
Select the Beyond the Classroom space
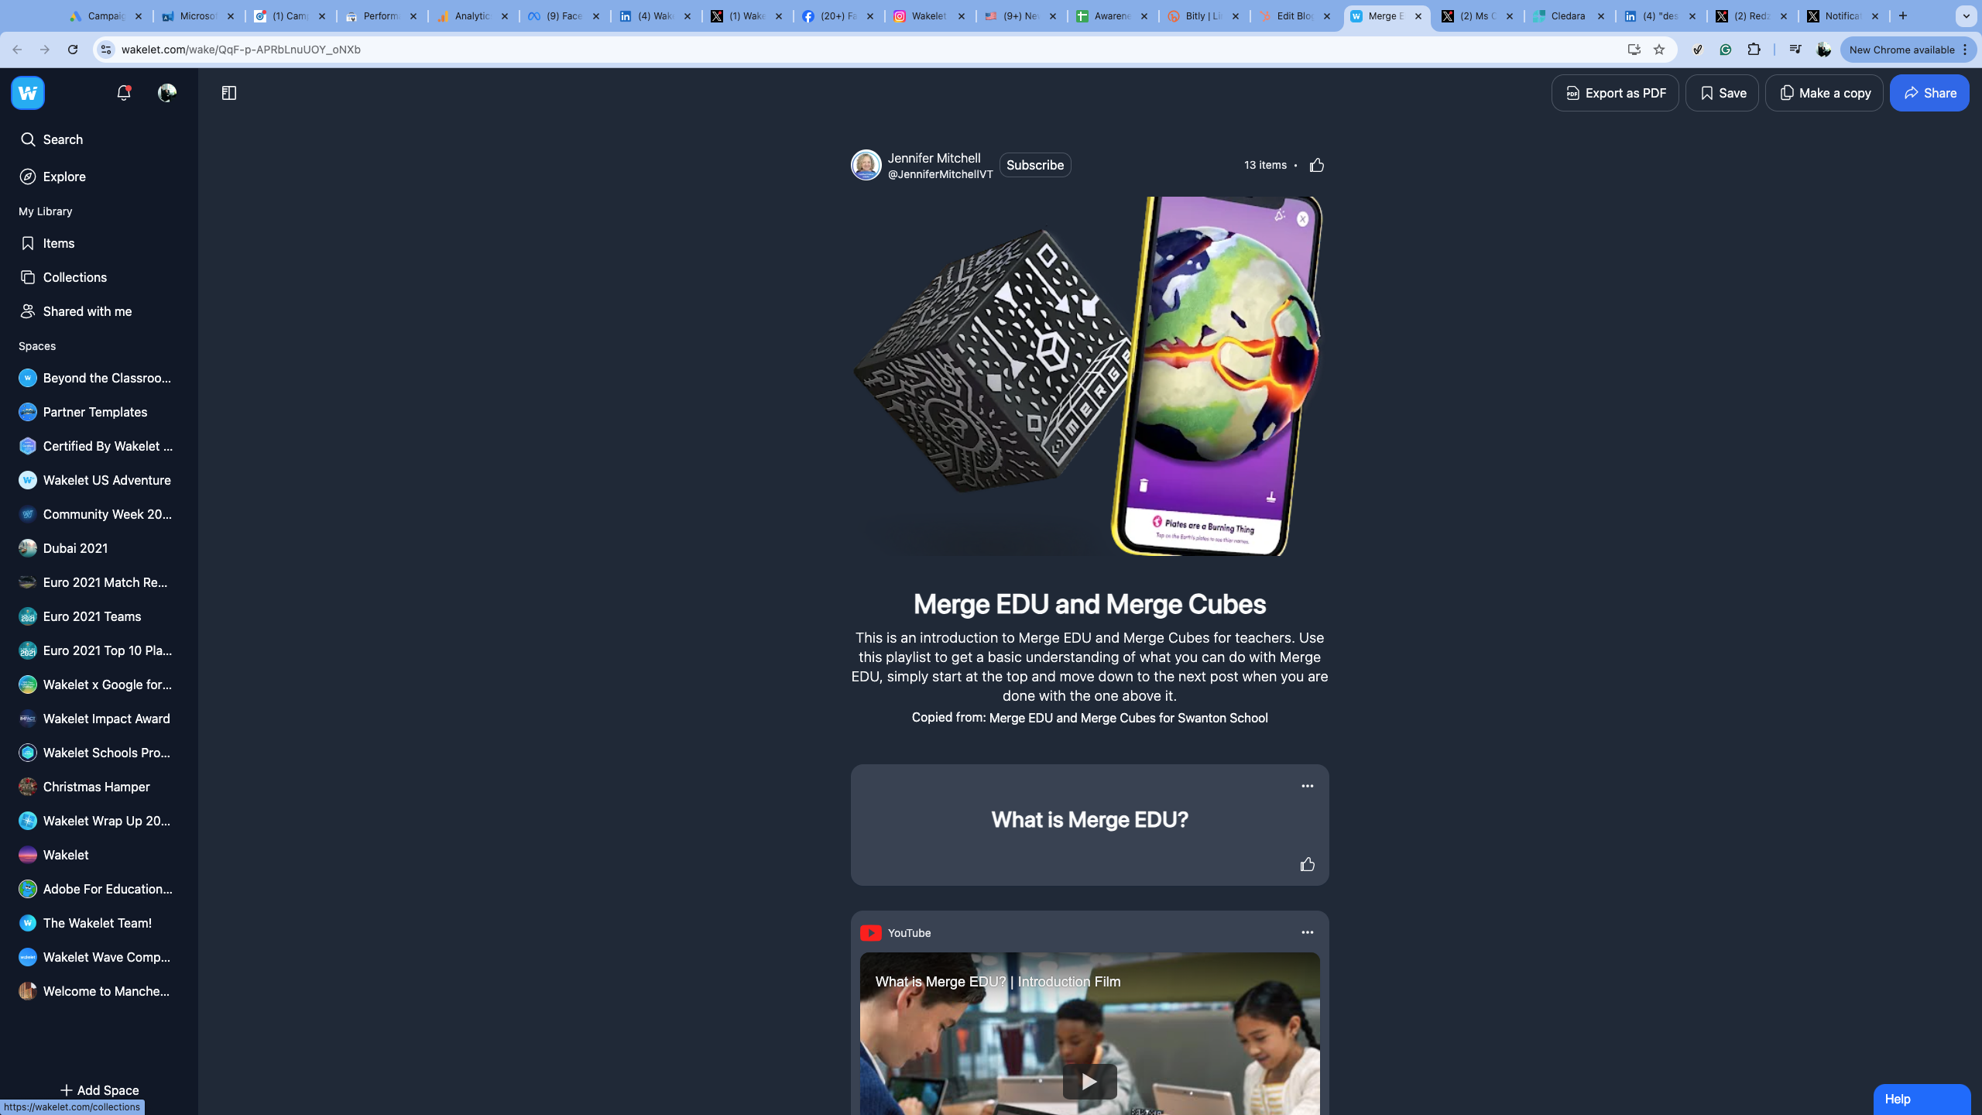click(106, 377)
